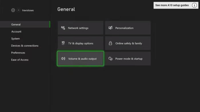
Task: Open Volume & audio output tile
Action: (81, 59)
